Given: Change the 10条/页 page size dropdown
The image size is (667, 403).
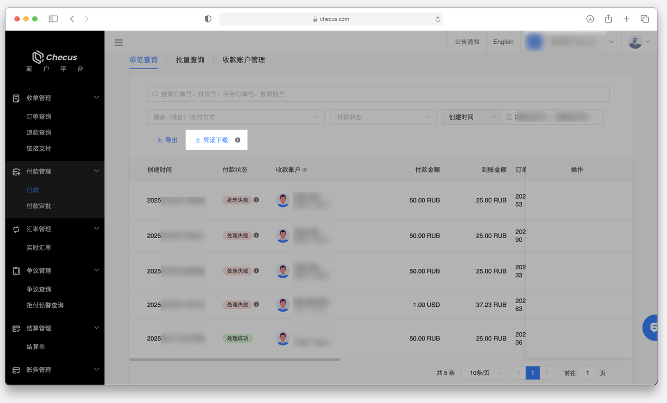Looking at the screenshot, I should [483, 373].
